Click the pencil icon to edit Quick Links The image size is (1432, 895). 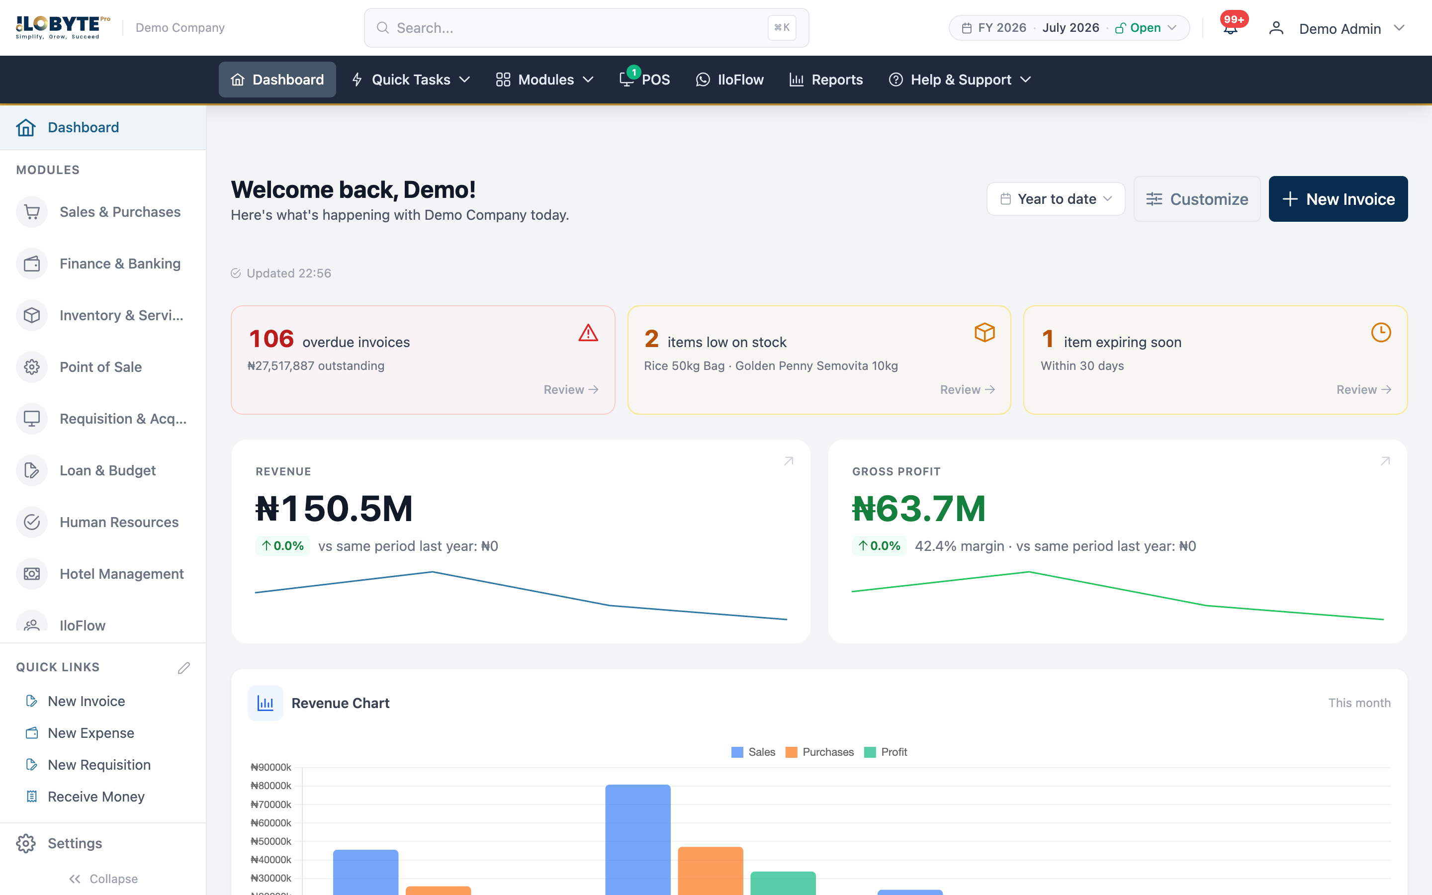[x=184, y=668]
